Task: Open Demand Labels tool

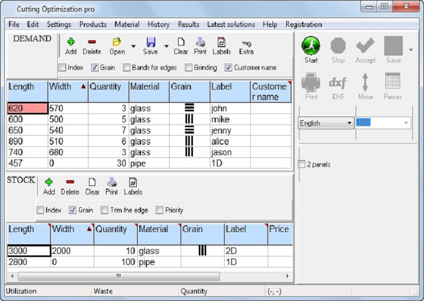Action: (x=222, y=42)
